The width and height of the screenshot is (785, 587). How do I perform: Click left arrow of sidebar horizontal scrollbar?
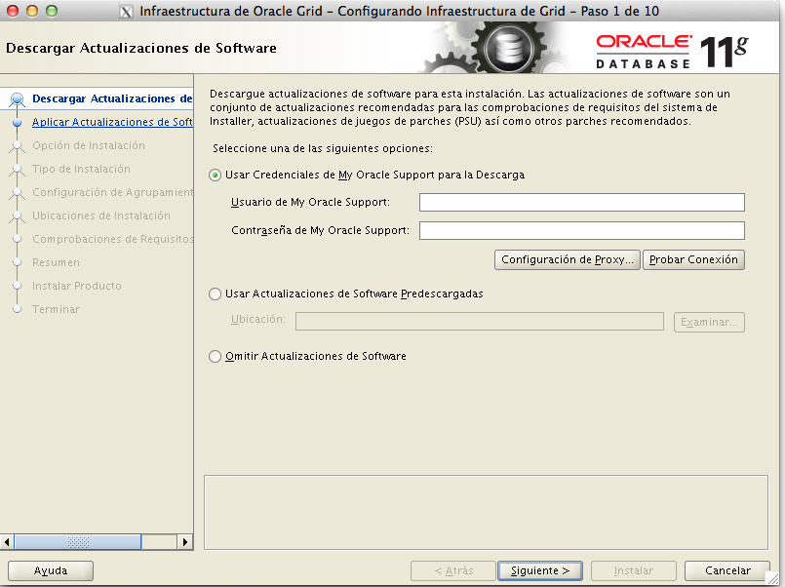tap(9, 541)
